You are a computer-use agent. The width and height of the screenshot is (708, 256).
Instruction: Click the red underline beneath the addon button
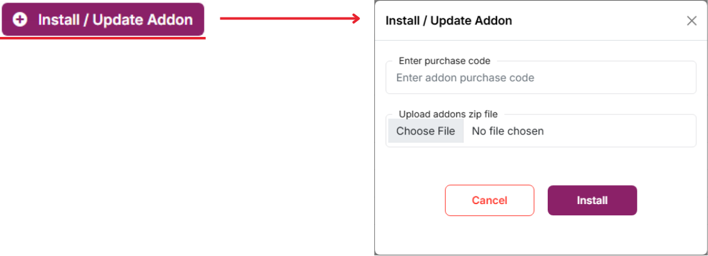[103, 38]
